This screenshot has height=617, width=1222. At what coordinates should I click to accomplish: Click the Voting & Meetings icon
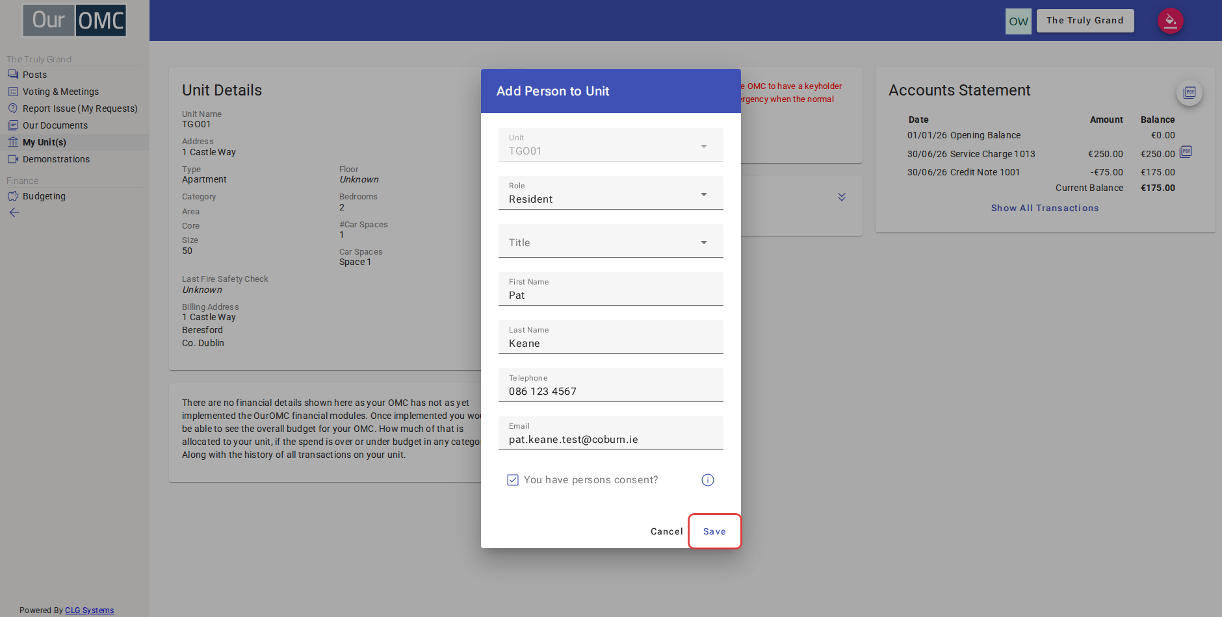pyautogui.click(x=13, y=92)
